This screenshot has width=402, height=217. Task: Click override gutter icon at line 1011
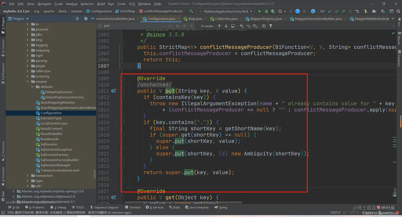click(114, 91)
